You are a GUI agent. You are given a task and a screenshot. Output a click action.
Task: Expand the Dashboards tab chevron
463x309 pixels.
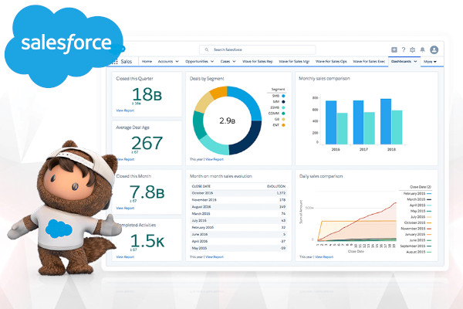click(415, 62)
